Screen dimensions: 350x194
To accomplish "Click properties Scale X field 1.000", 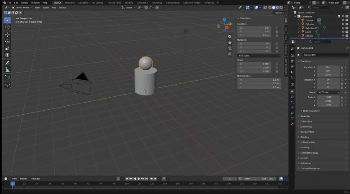I will click(x=328, y=97).
